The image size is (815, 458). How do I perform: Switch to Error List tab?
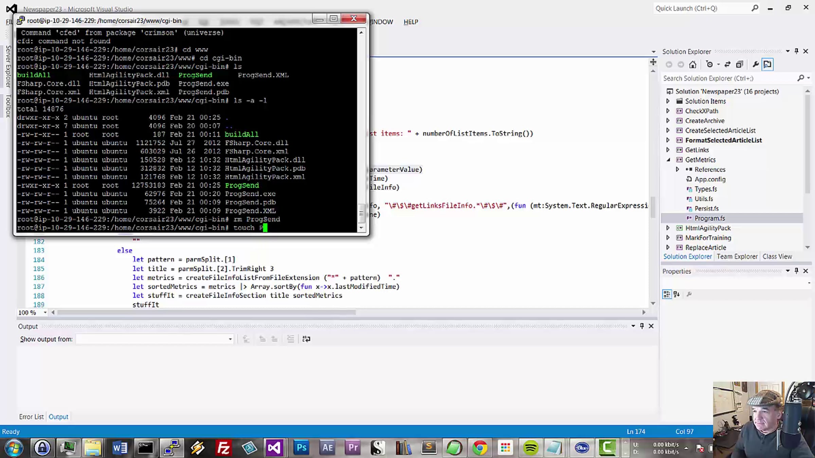point(31,417)
